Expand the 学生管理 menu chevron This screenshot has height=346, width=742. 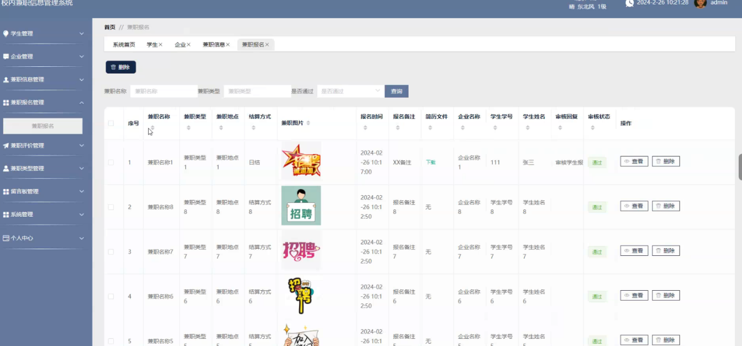(82, 34)
